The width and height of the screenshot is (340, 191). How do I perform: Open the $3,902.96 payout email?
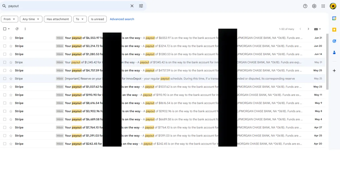click(163, 111)
